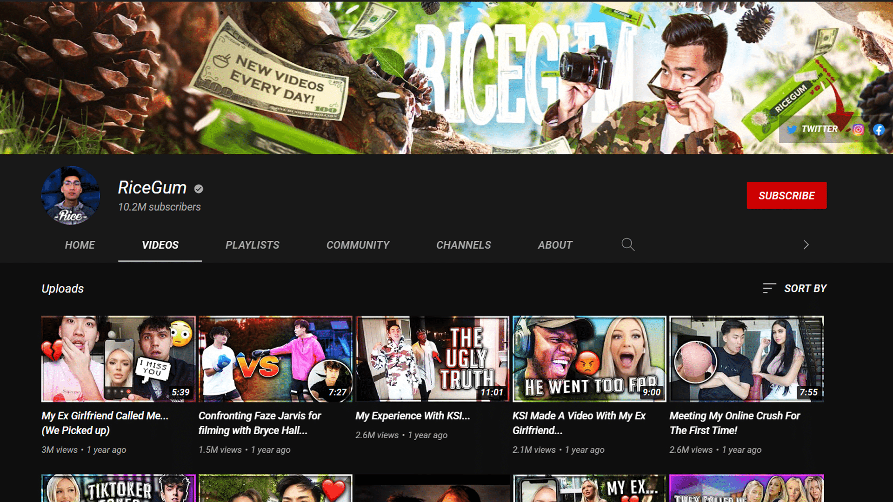Click the RiceGum channel name
This screenshot has height=502, width=893.
152,188
